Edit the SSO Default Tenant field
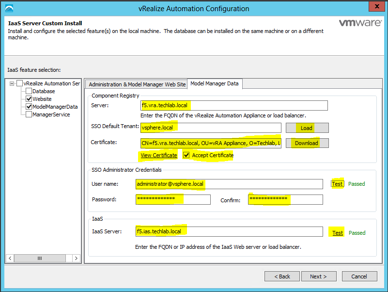 (211, 128)
